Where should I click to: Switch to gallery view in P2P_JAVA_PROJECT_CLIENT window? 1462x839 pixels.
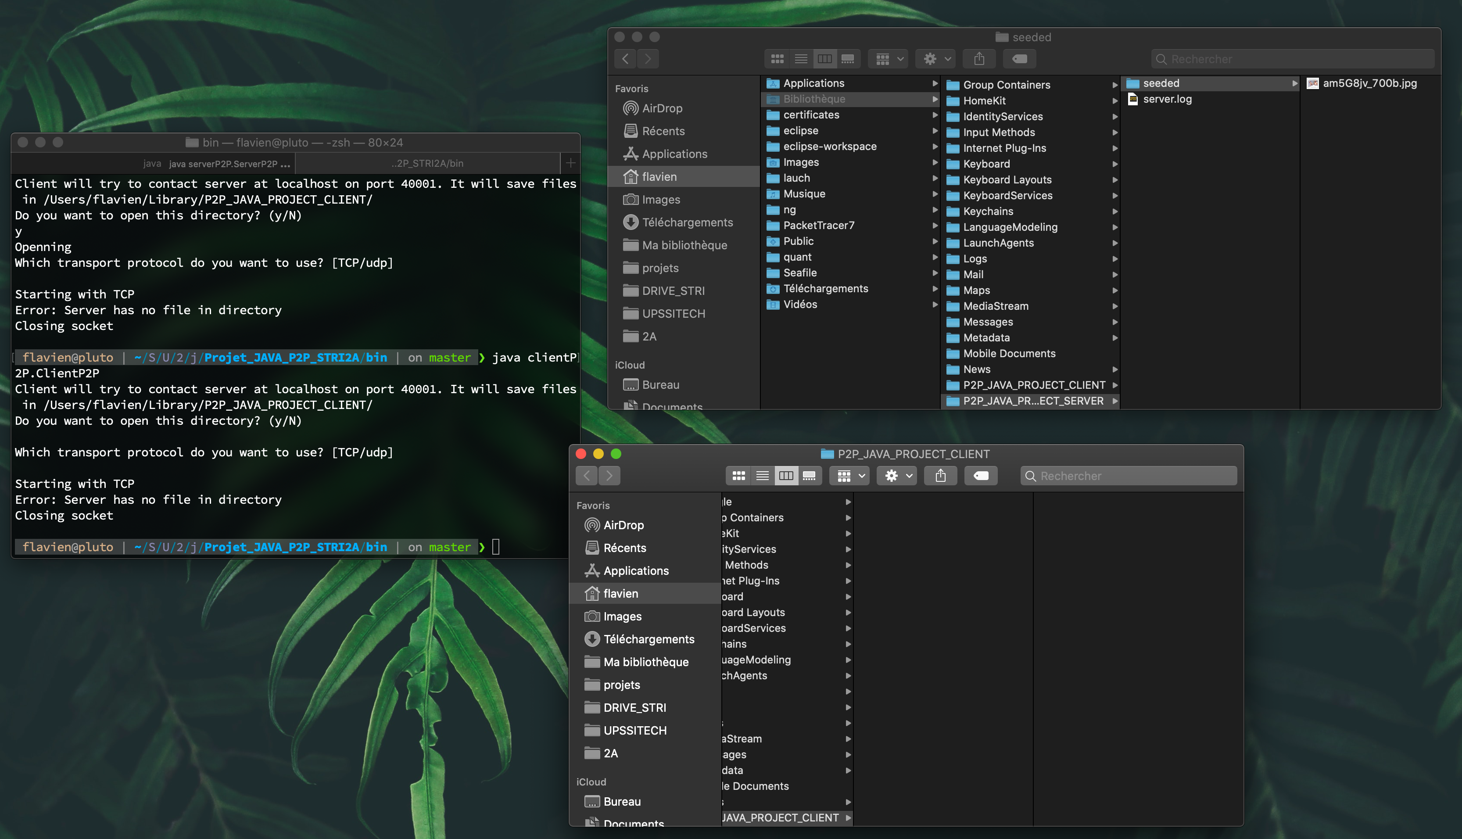810,475
